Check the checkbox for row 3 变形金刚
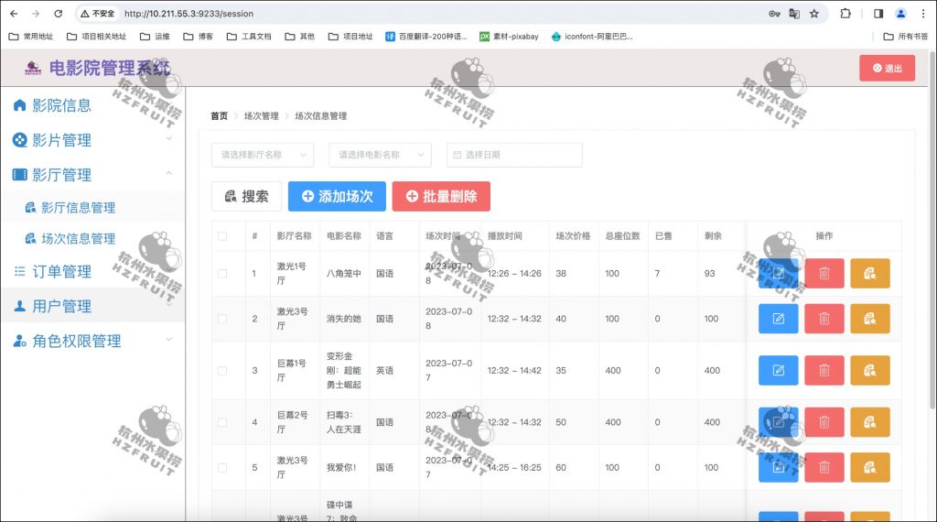This screenshot has width=937, height=522. point(222,371)
